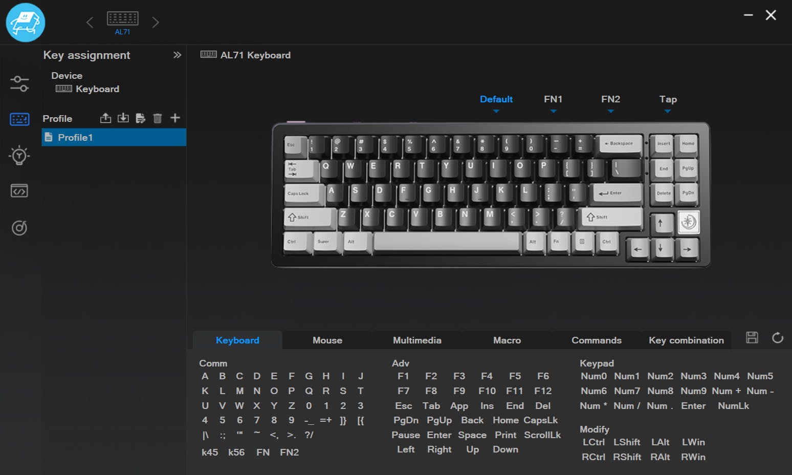Select Profile1 in the profile list
Screen dimensions: 792x475
(114, 137)
